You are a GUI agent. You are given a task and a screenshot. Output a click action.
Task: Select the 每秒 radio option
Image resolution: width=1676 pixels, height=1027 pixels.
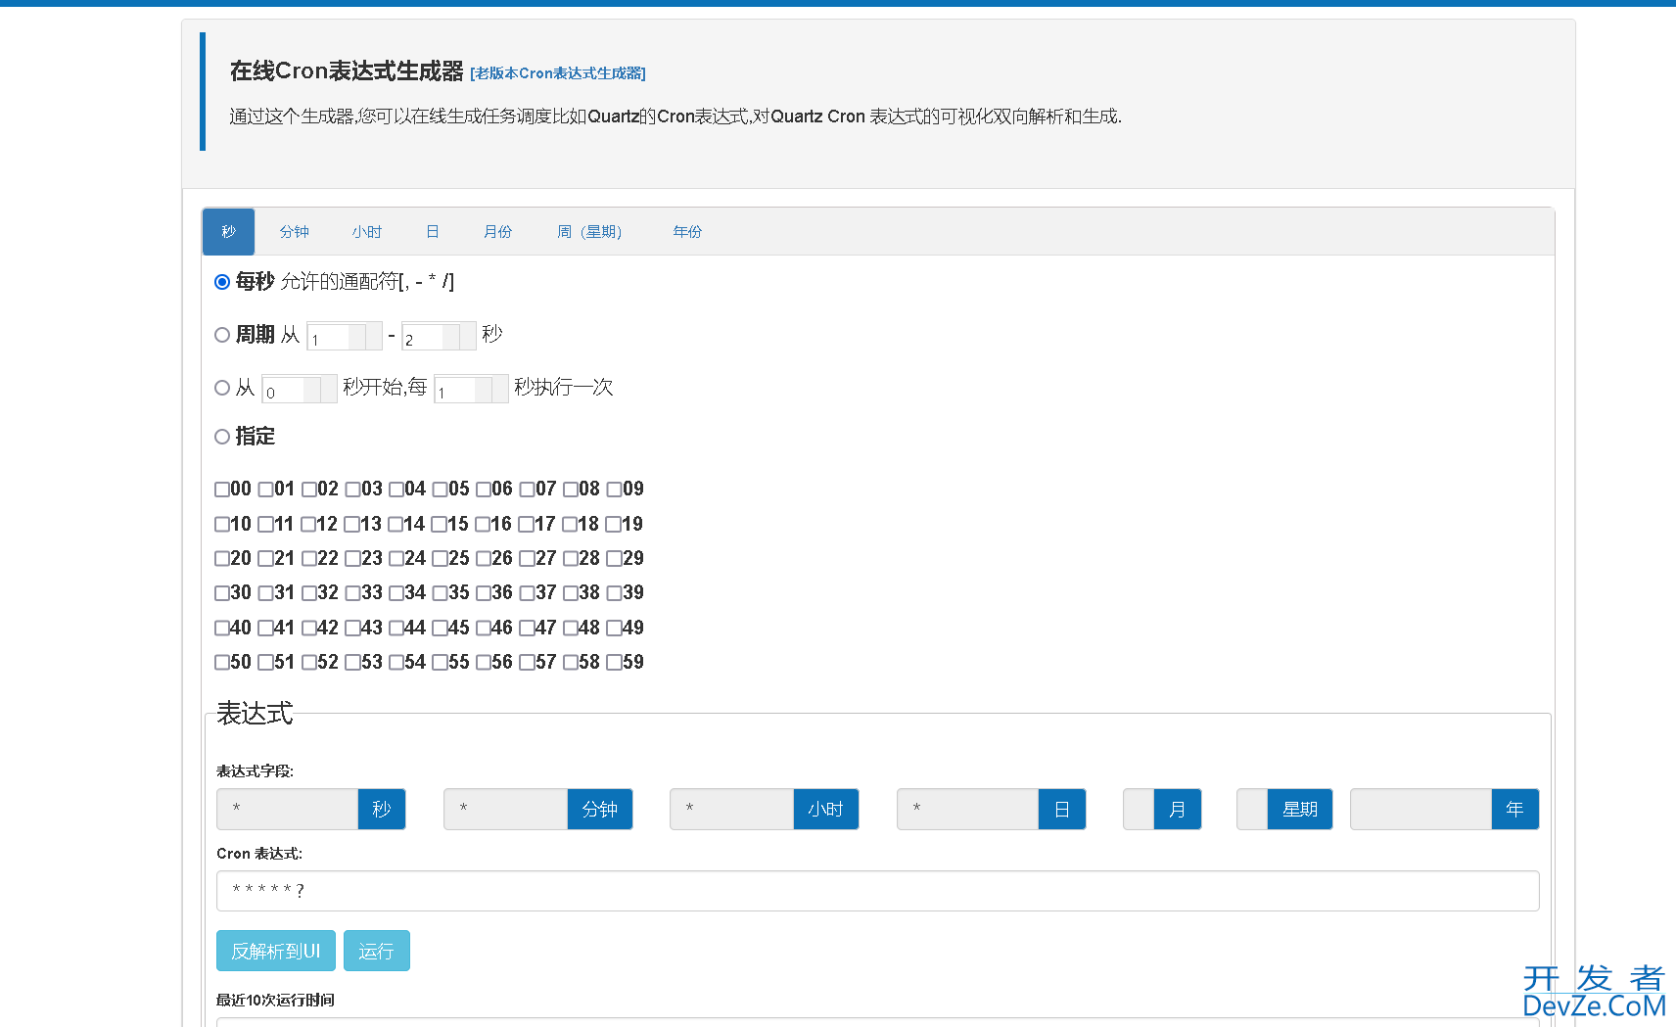click(x=222, y=282)
